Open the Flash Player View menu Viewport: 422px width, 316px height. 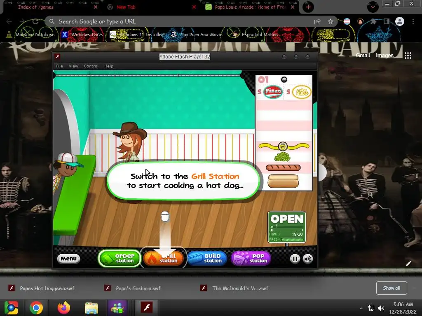pyautogui.click(x=73, y=66)
